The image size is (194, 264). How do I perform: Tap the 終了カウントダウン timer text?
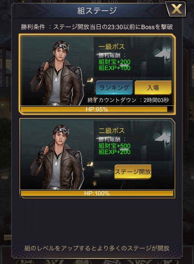[128, 100]
